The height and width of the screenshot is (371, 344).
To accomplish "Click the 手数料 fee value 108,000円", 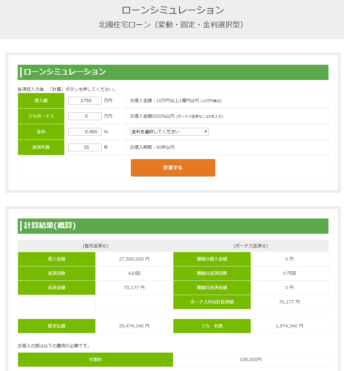I will click(x=250, y=359).
